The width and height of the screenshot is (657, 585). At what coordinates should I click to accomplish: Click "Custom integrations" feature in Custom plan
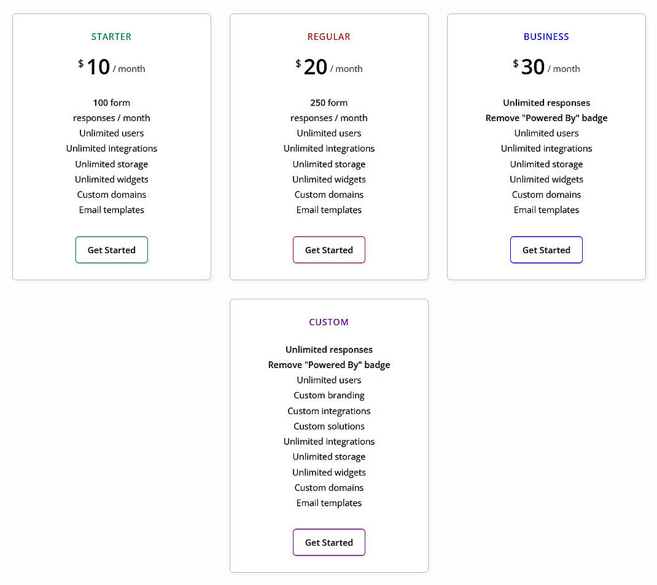328,411
